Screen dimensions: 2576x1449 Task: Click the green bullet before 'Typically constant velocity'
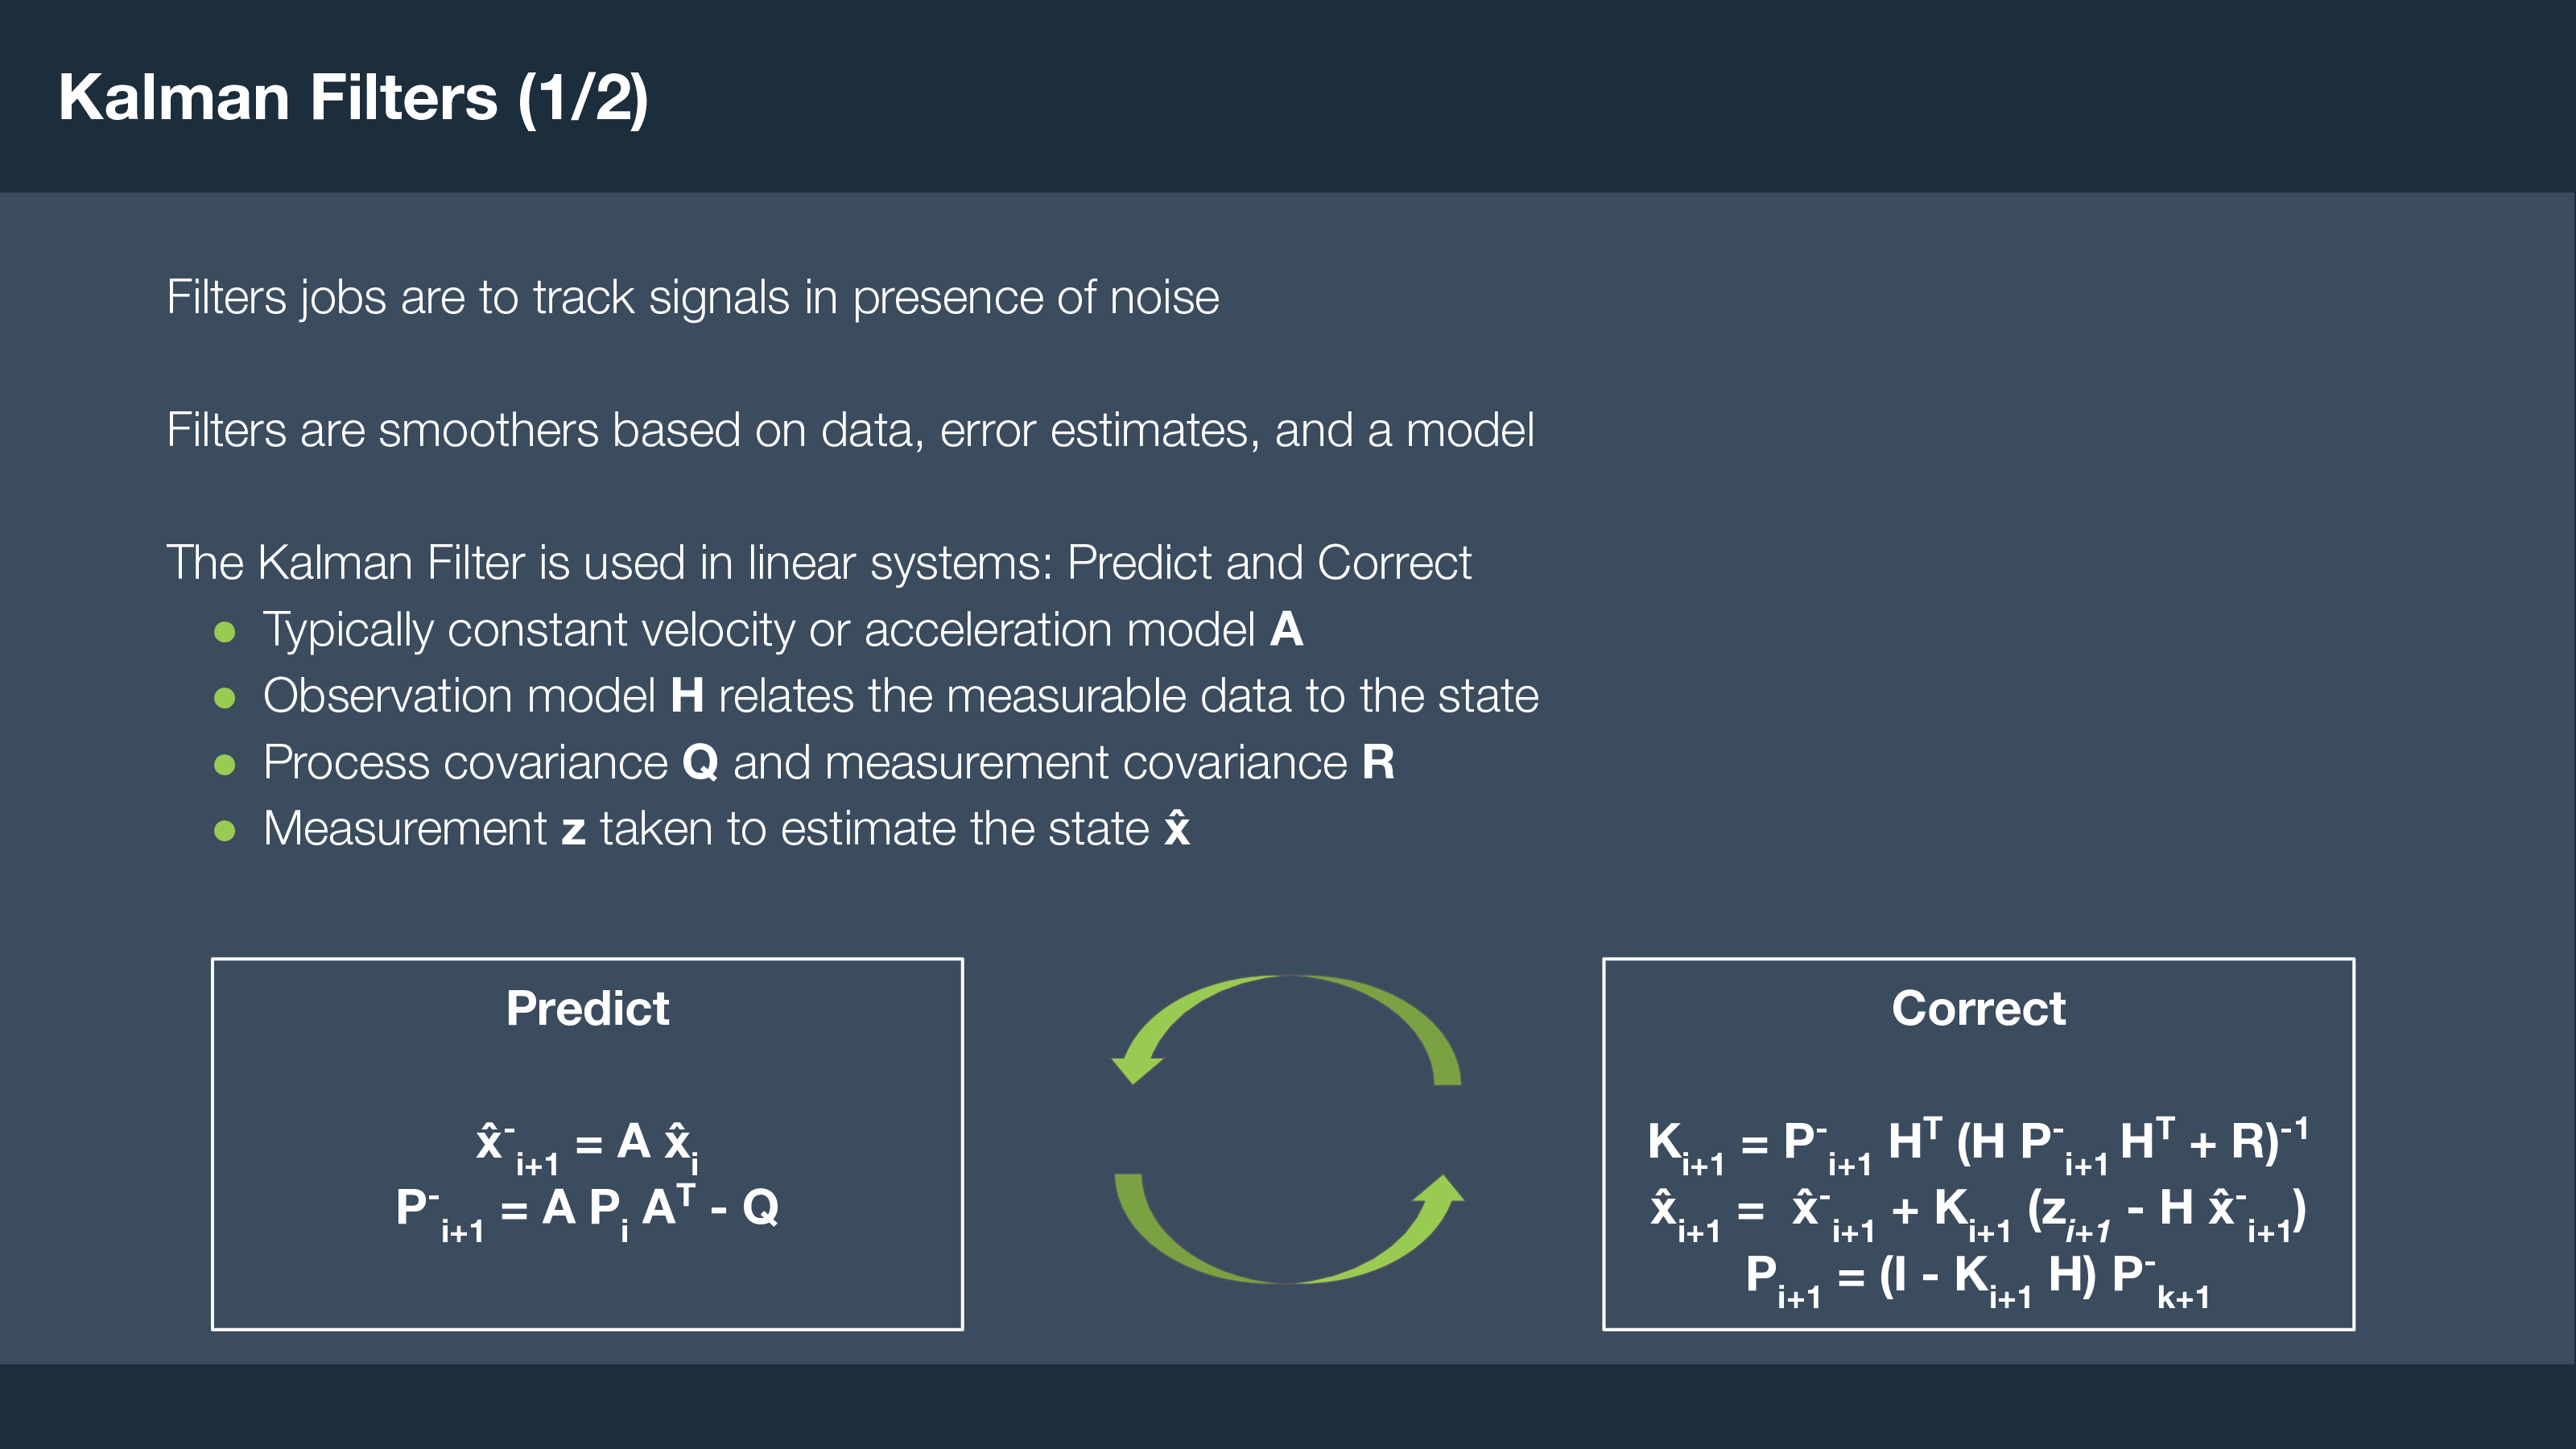(x=225, y=632)
